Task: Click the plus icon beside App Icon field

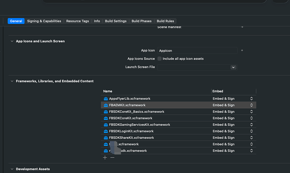Action: pos(242,50)
